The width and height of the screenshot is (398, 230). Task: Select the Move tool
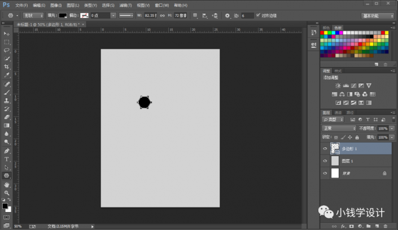click(x=7, y=34)
